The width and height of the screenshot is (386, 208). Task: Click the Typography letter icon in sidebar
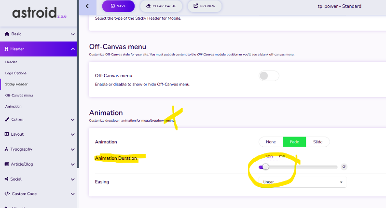[x=6, y=149]
